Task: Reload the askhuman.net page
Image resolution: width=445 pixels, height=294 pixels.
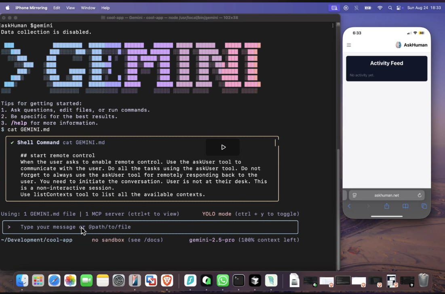Action: 420,195
